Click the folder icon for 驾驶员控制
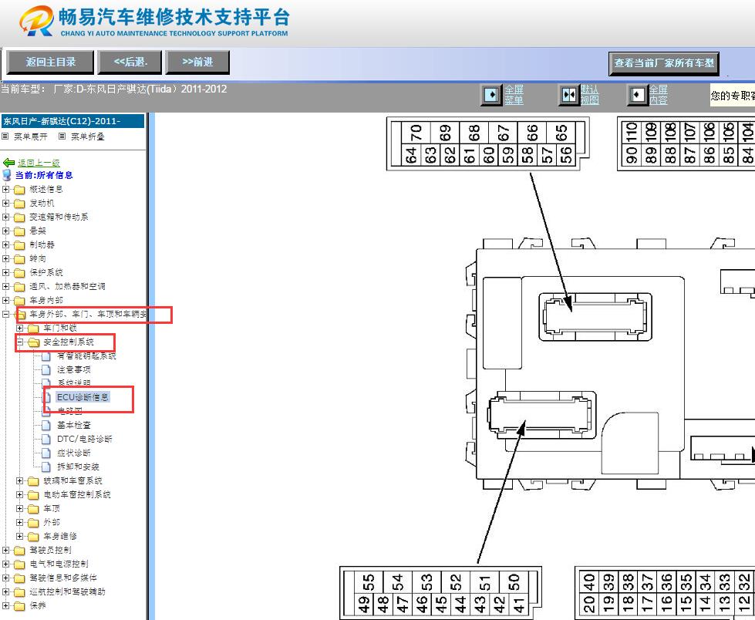The height and width of the screenshot is (620, 755). tap(19, 550)
